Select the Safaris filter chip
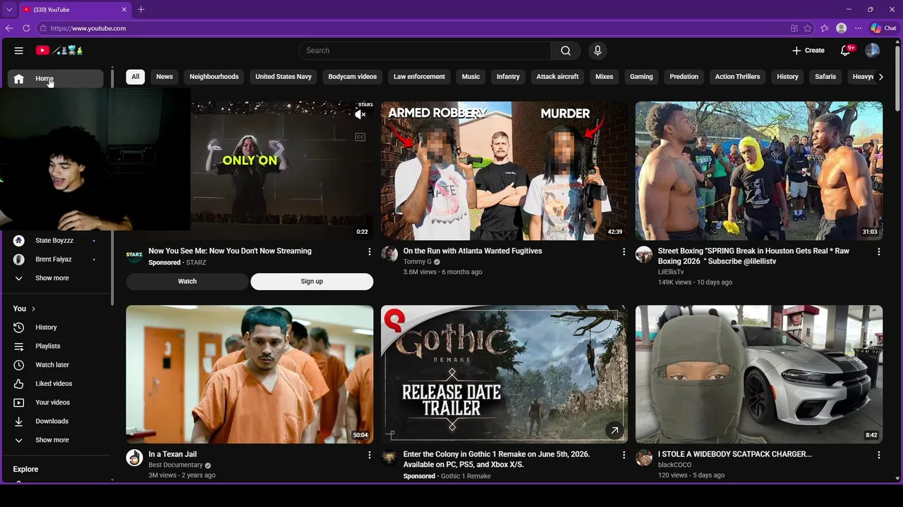This screenshot has width=903, height=507. (x=825, y=77)
